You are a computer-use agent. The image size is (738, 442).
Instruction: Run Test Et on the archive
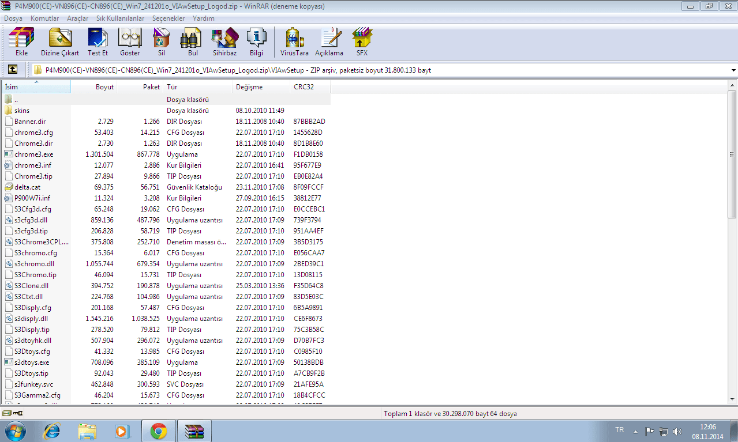[98, 41]
